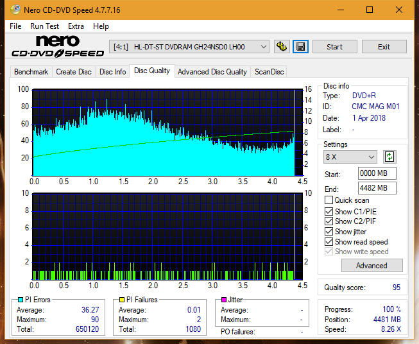Click the disabled Show write speed checkbox

(329, 252)
